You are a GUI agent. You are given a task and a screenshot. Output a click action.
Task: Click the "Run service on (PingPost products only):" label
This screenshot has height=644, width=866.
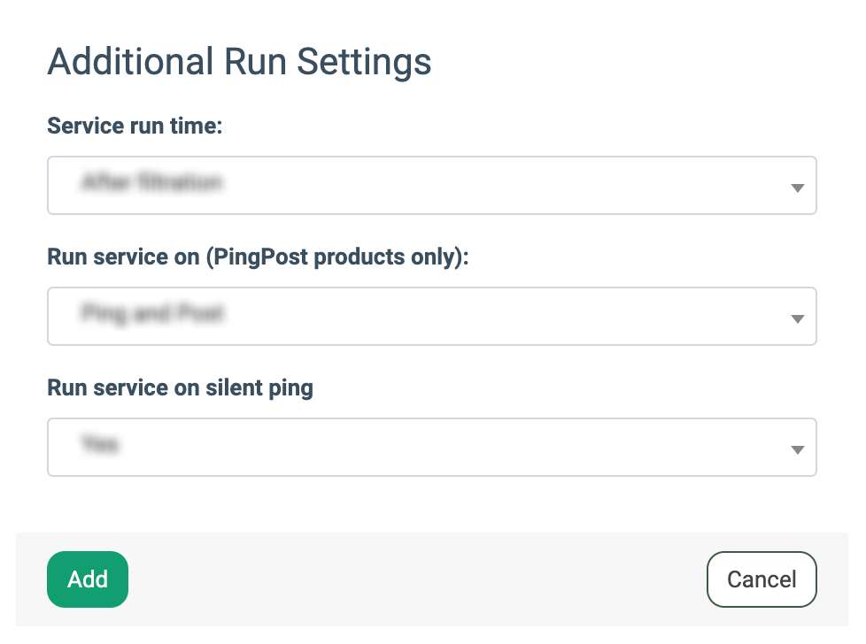(258, 257)
